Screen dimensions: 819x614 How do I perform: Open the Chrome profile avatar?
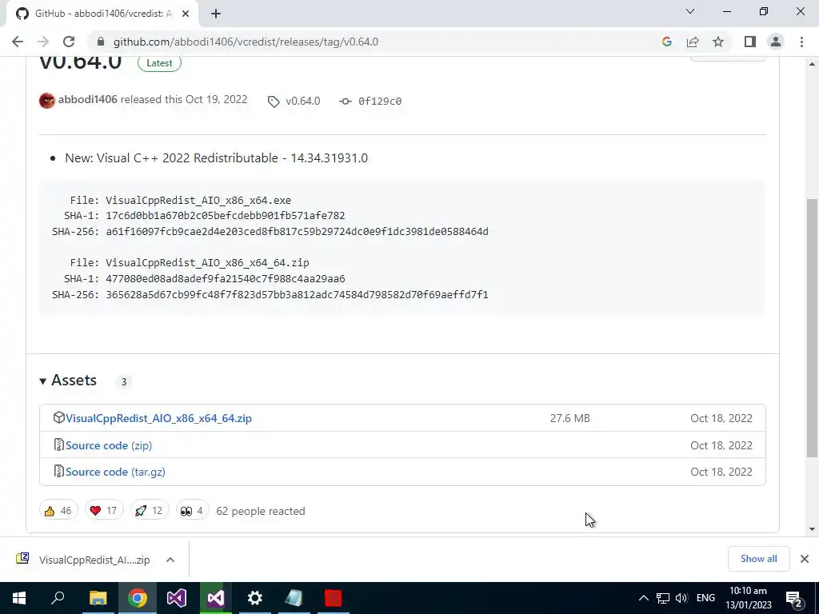[x=776, y=42]
